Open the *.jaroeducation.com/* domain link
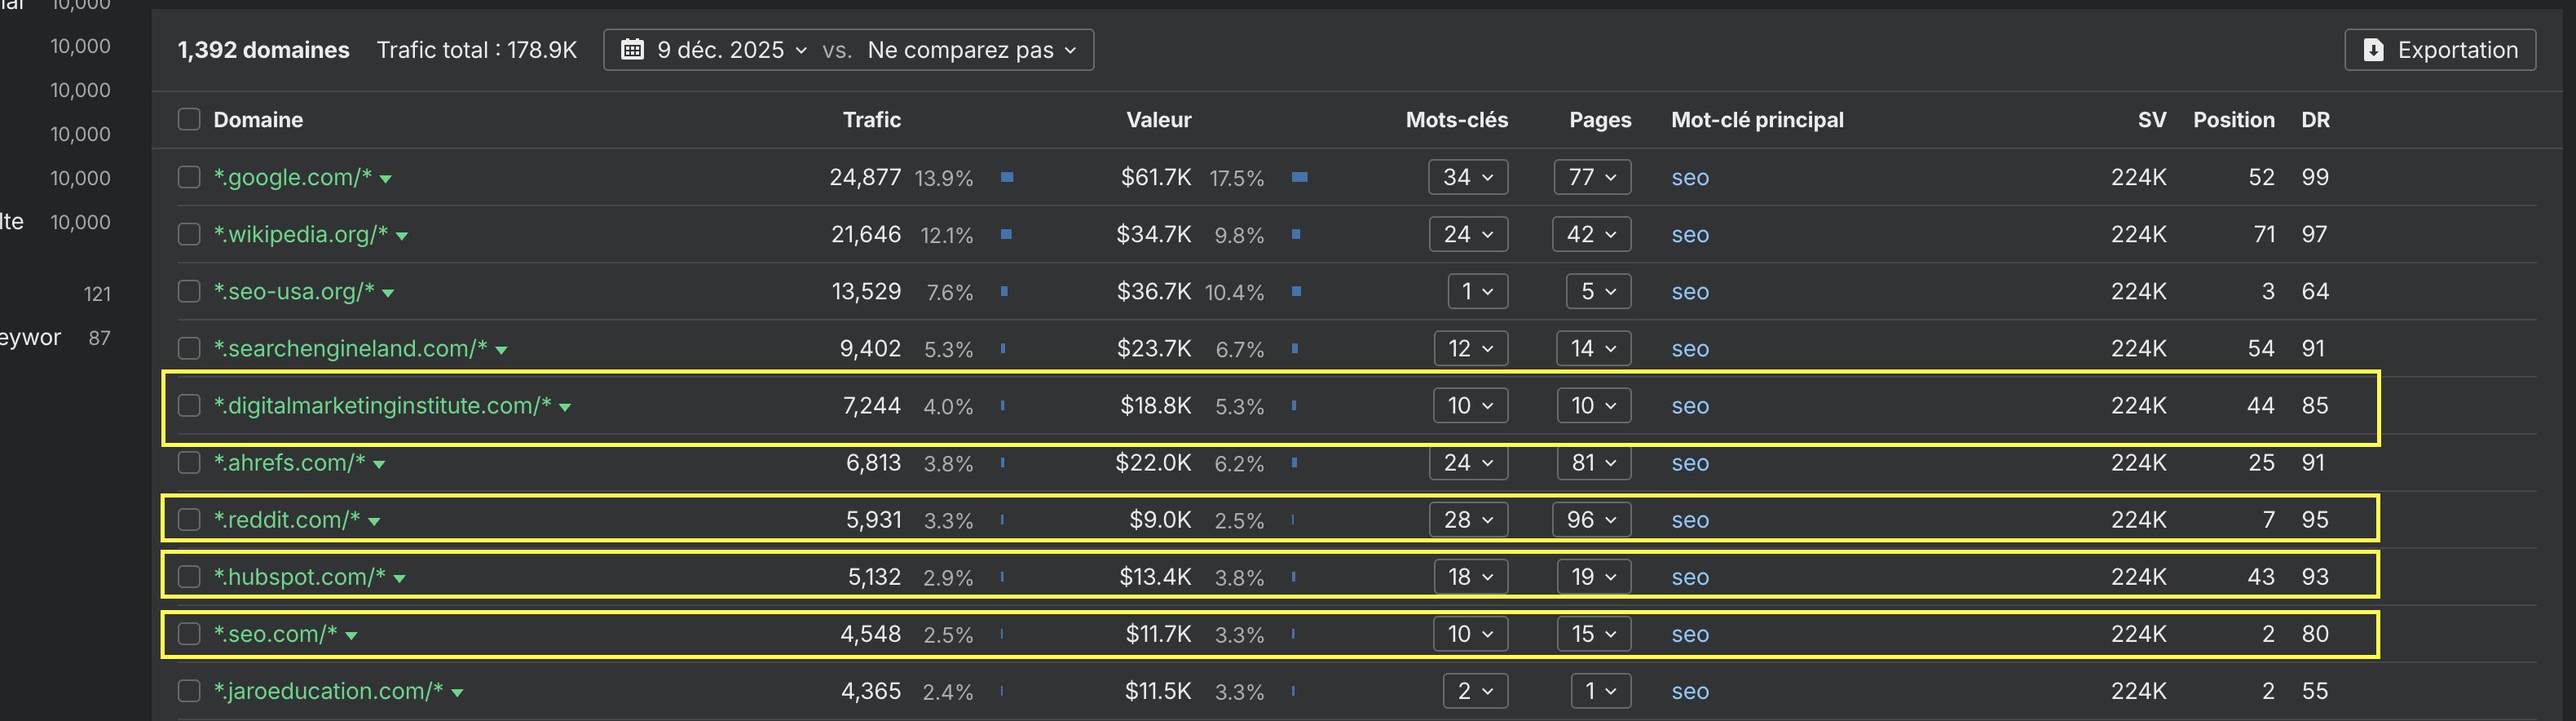 pos(328,690)
